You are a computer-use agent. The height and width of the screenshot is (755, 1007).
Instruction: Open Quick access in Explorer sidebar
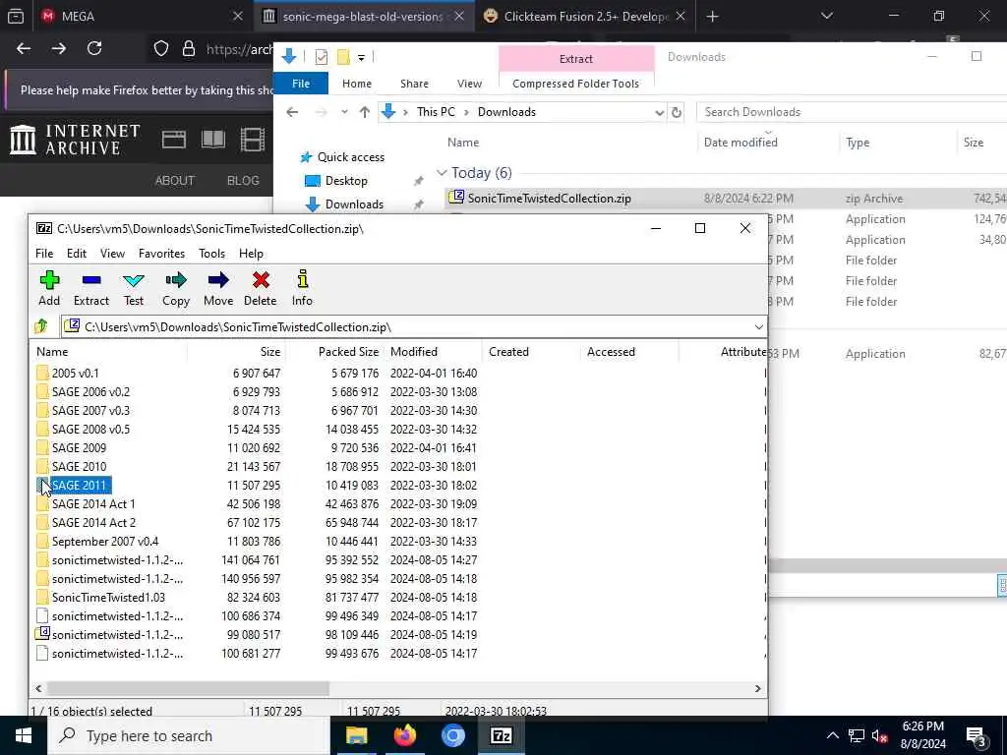(351, 157)
